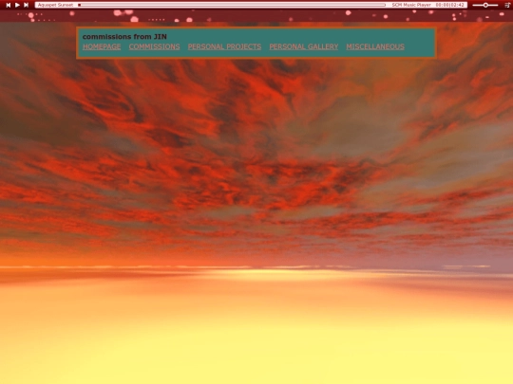Viewport: 513px width, 384px height.
Task: Open the PERSONAL GALLERY link
Action: pyautogui.click(x=304, y=46)
